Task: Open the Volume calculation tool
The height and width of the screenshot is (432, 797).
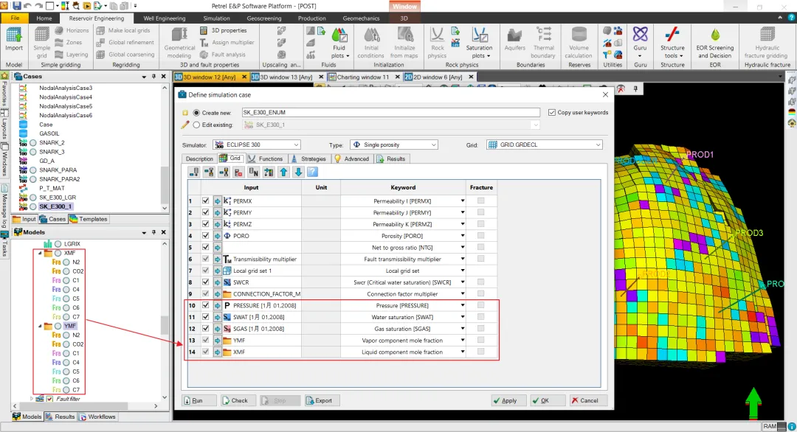Action: pyautogui.click(x=579, y=43)
